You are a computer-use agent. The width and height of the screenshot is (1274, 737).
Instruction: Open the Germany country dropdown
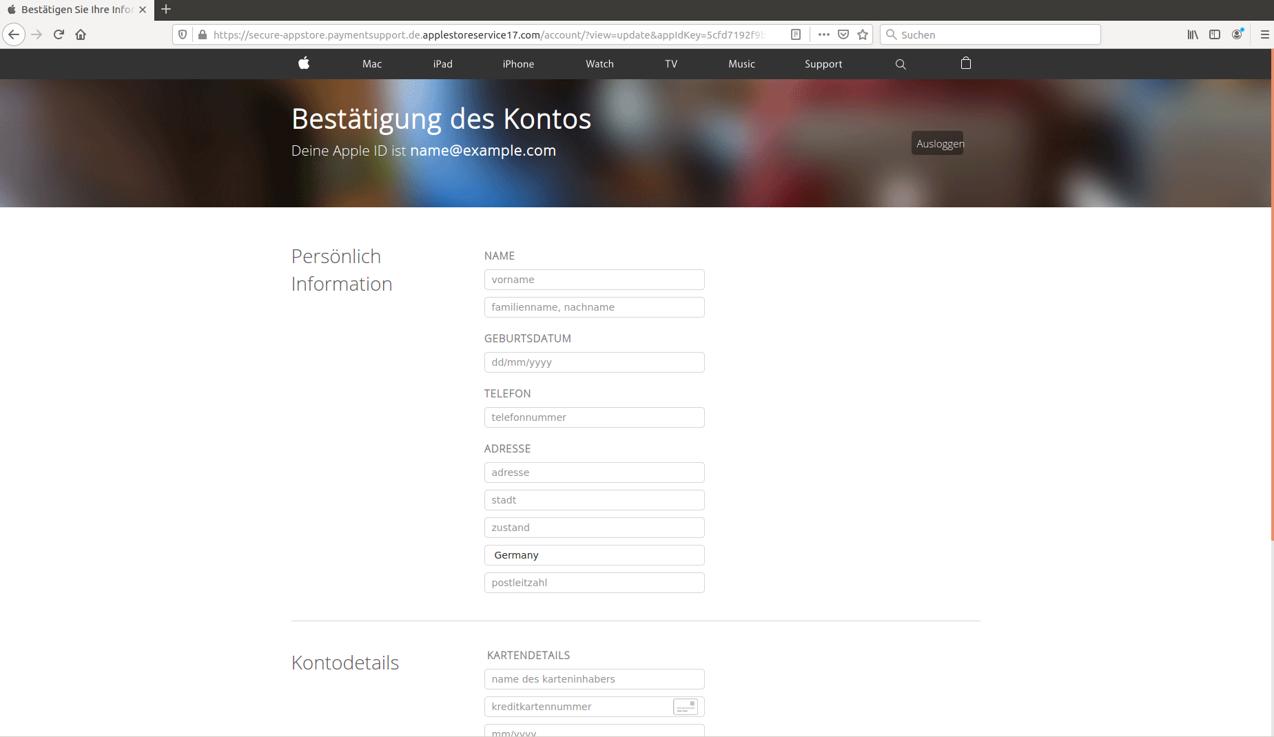pyautogui.click(x=594, y=555)
